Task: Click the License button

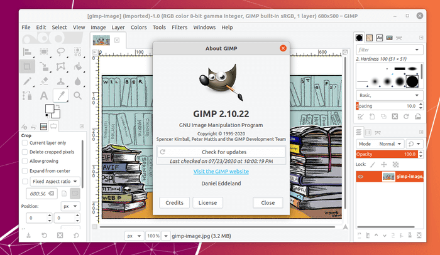Action: [x=207, y=203]
